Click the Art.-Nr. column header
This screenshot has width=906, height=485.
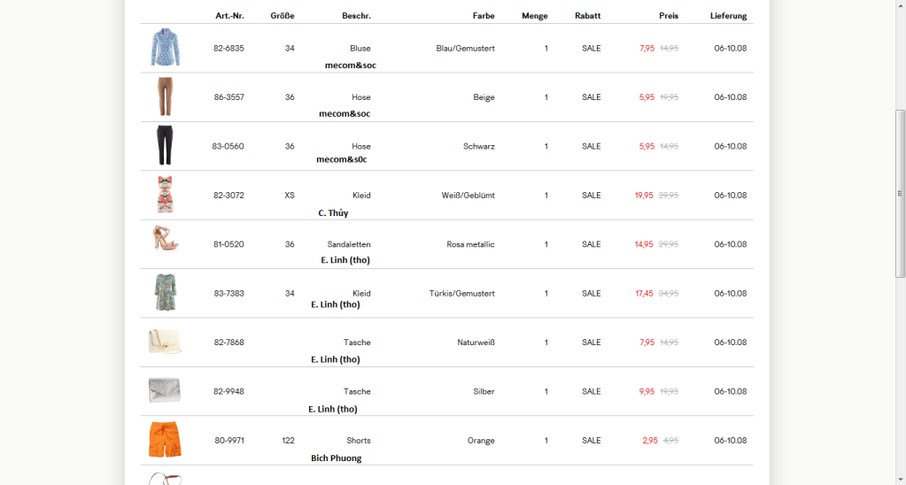pyautogui.click(x=229, y=16)
